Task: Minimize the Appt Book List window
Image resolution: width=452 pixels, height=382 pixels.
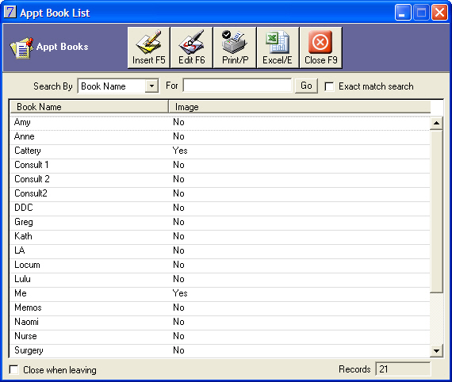Action: pyautogui.click(x=403, y=13)
